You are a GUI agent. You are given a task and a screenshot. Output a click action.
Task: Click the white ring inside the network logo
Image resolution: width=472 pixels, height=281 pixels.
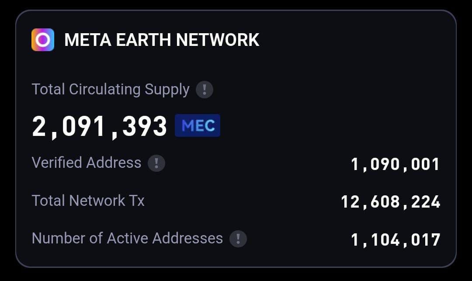(43, 40)
